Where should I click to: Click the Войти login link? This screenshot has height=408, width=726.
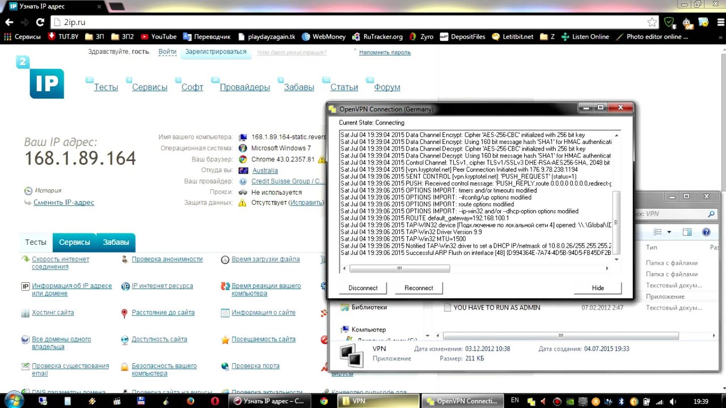click(x=167, y=52)
